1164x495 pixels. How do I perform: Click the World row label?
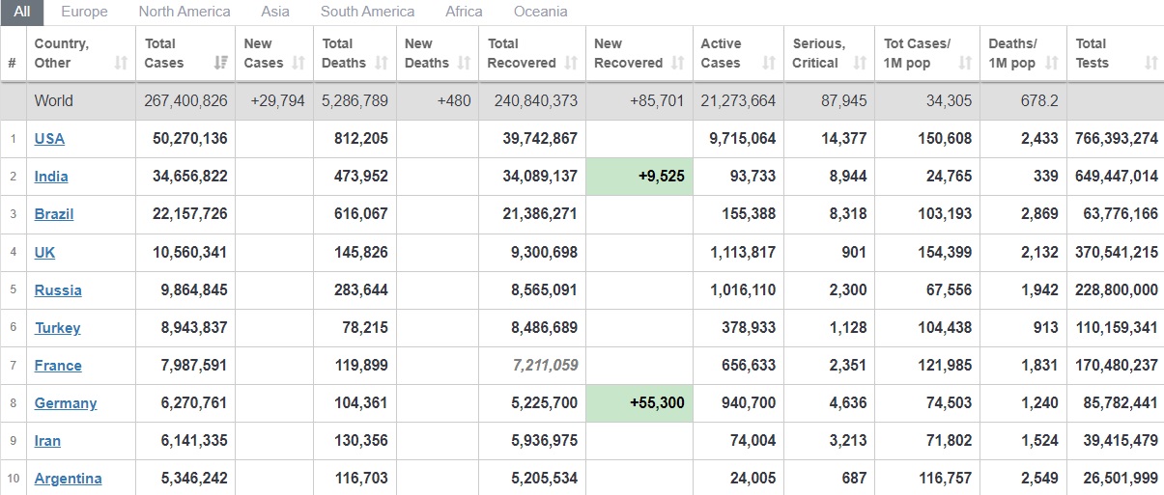point(53,100)
